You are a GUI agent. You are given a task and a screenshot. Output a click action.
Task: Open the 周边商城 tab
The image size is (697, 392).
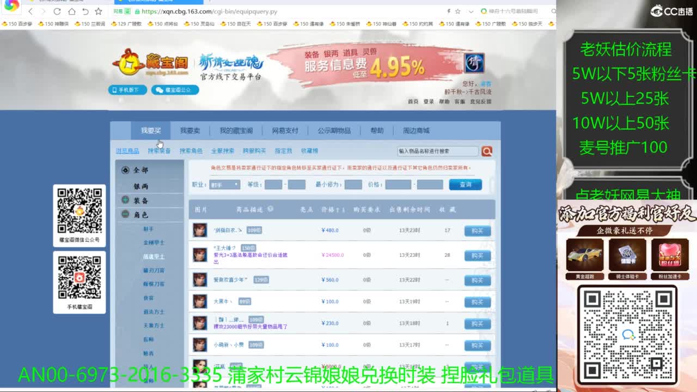[x=416, y=131]
